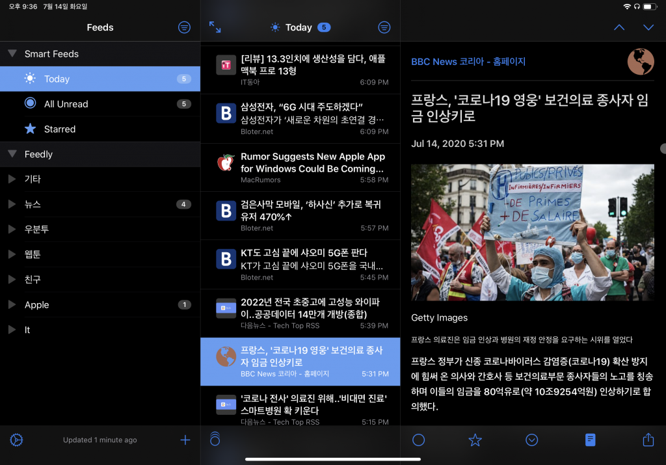Open Rumor Suggests New Apple App article
Screen dimensions: 666x465
tap(300, 168)
